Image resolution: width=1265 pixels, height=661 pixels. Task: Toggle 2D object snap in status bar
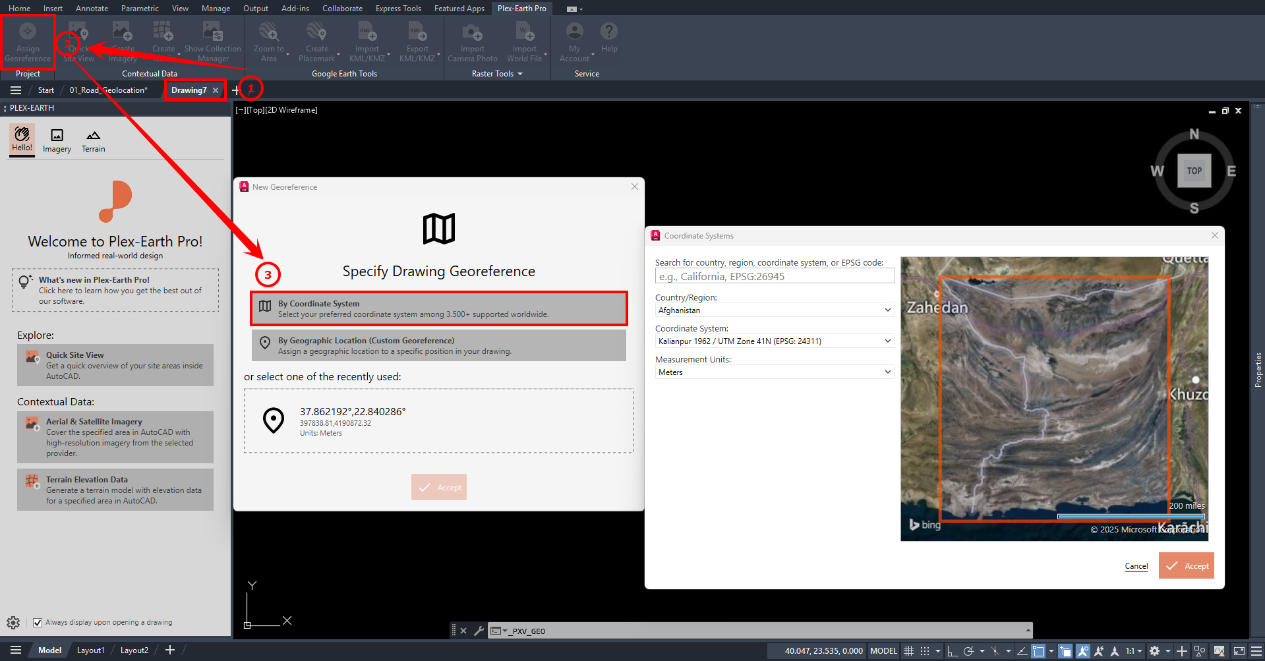(x=1038, y=650)
